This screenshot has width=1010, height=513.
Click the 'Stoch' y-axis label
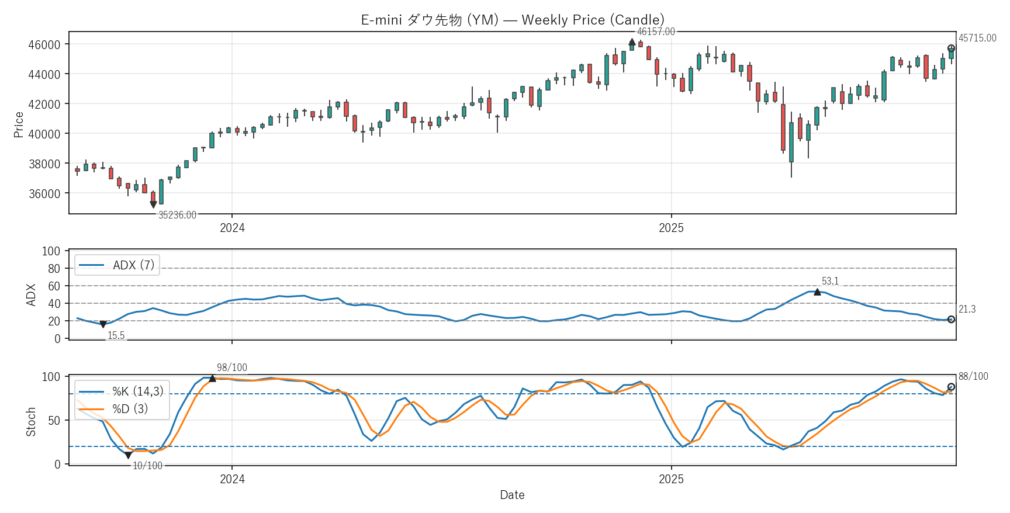click(31, 421)
